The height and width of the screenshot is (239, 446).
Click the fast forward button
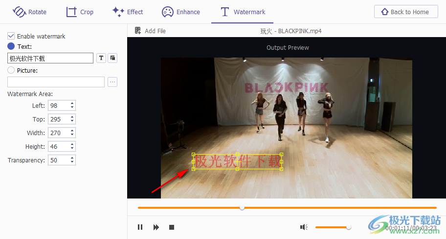[156, 227]
